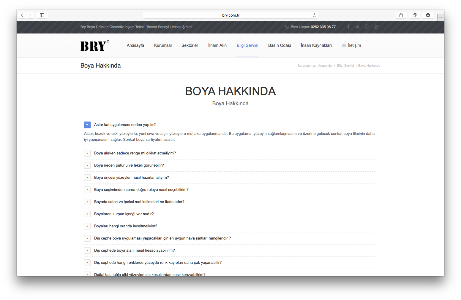Click the phone icon beside Bize Ulaşın

[287, 27]
